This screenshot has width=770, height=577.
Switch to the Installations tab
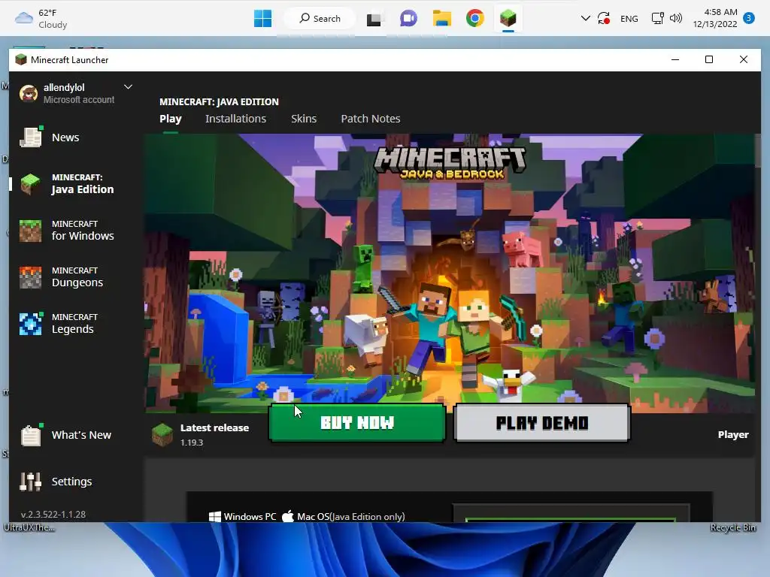point(235,119)
